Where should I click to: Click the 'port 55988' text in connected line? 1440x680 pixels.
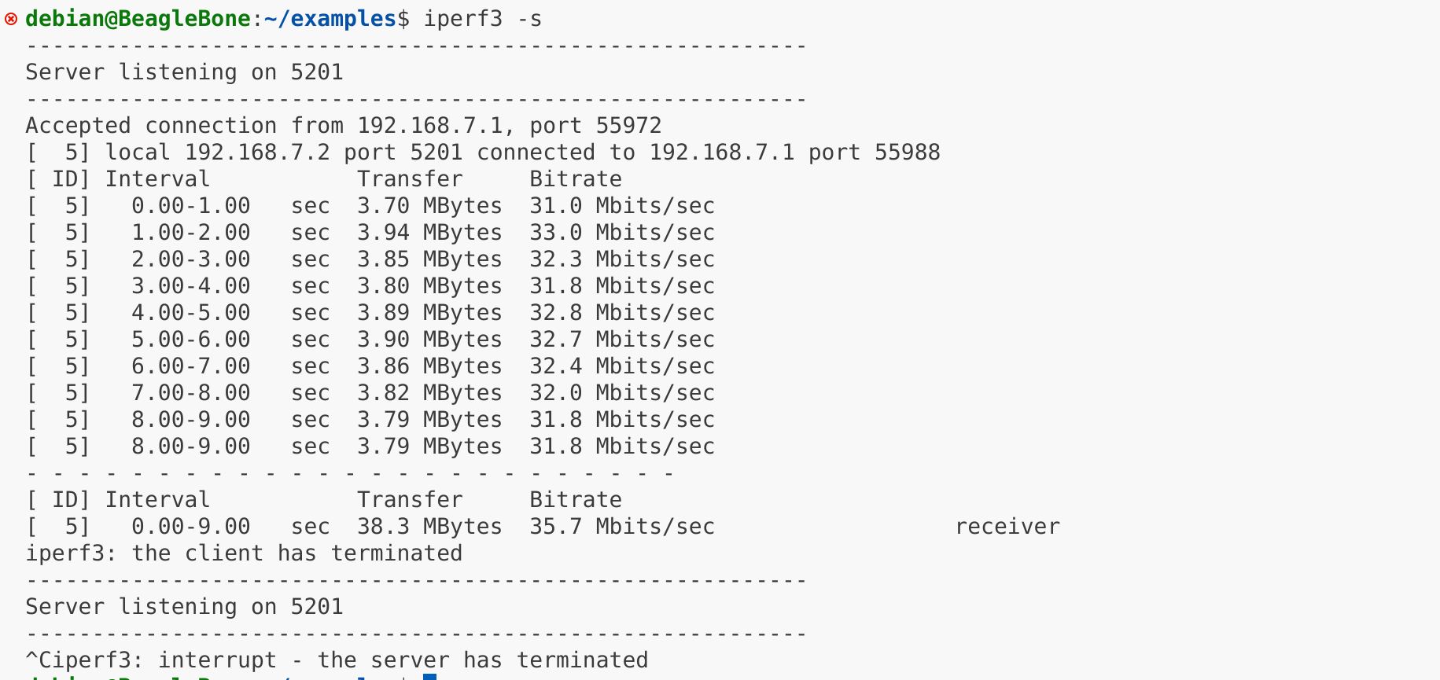tap(874, 153)
